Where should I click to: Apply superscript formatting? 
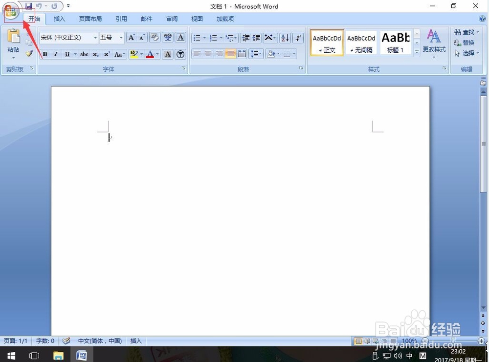[x=107, y=54]
